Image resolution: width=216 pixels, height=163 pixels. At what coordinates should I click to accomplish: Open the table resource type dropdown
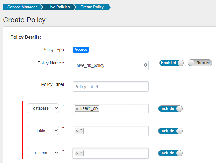(43, 130)
